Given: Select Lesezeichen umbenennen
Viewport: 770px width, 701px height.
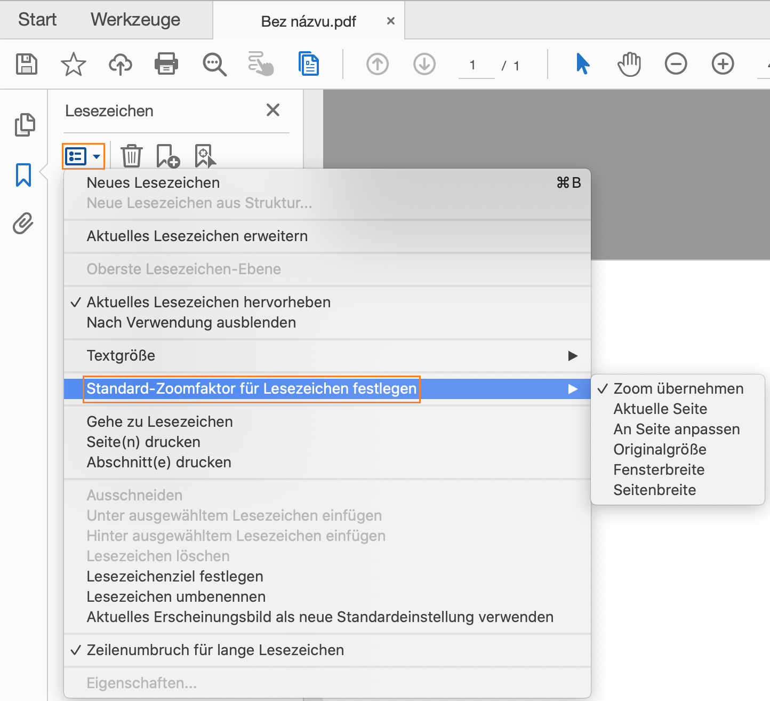Looking at the screenshot, I should (x=327, y=596).
